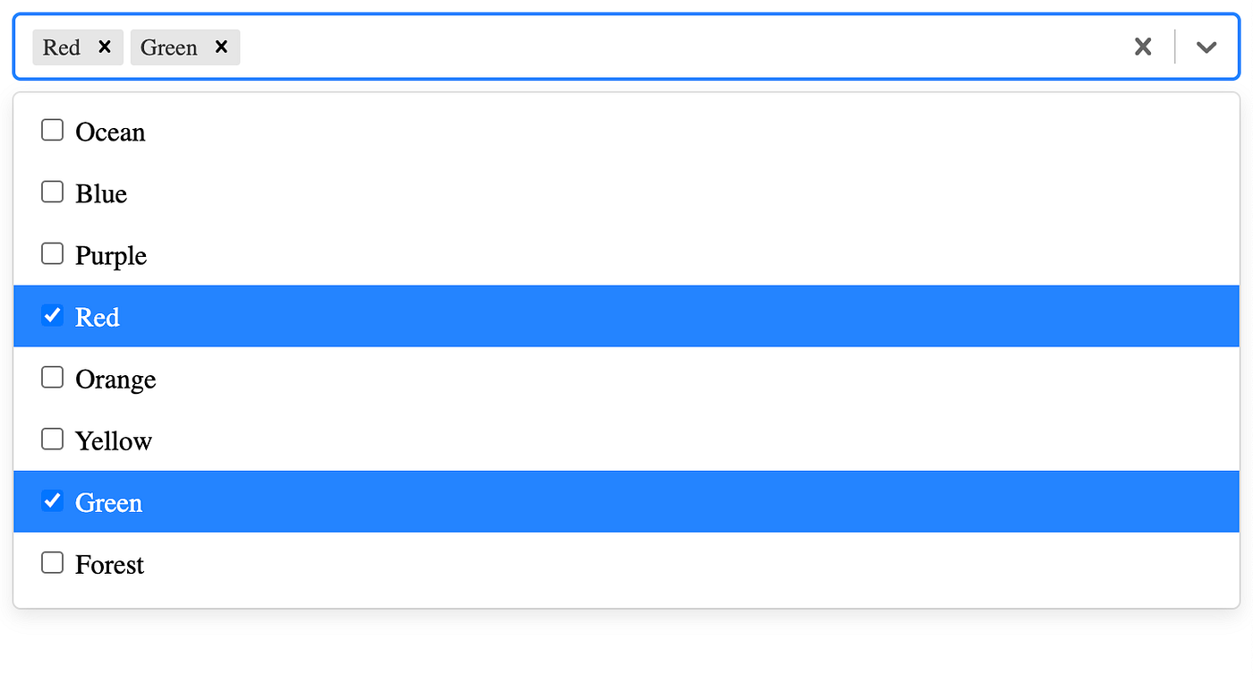
Task: Check the Ocean checkbox
Action: (52, 129)
